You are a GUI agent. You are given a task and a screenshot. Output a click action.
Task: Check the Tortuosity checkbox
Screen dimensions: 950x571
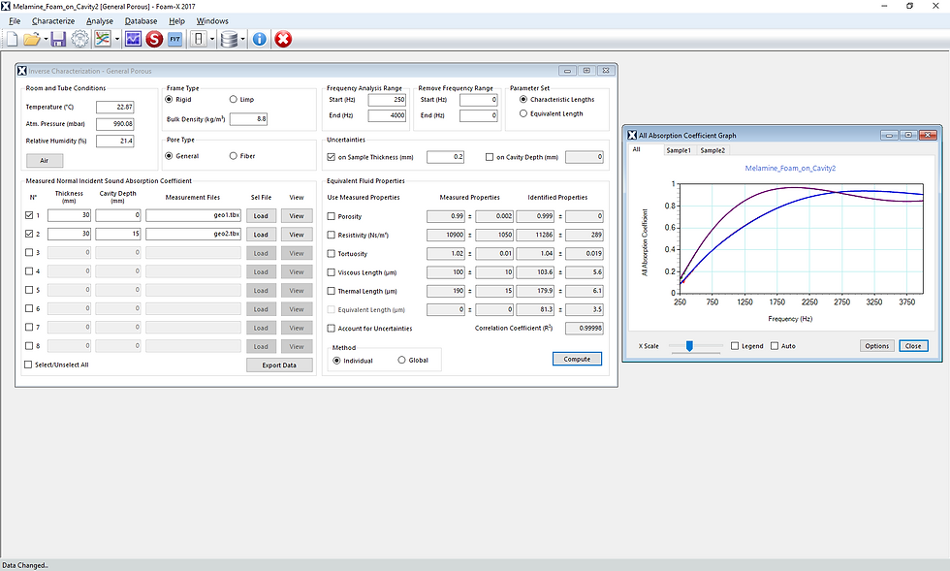click(x=331, y=253)
